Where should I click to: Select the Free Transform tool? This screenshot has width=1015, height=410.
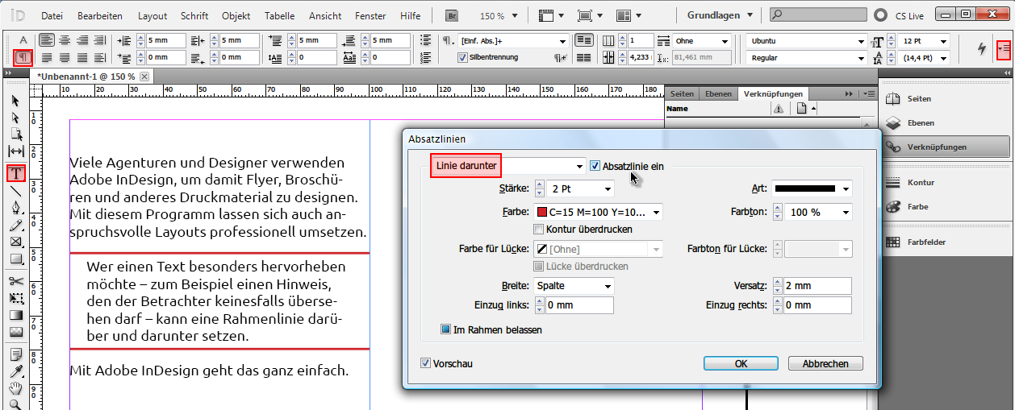tap(15, 298)
